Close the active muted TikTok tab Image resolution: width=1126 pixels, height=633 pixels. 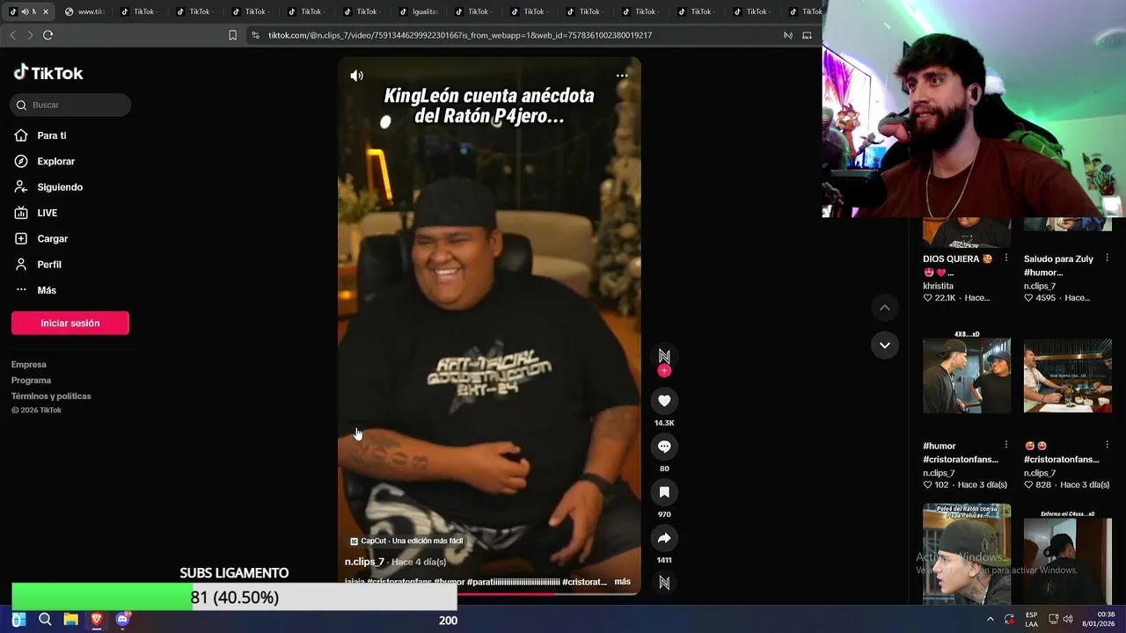45,11
